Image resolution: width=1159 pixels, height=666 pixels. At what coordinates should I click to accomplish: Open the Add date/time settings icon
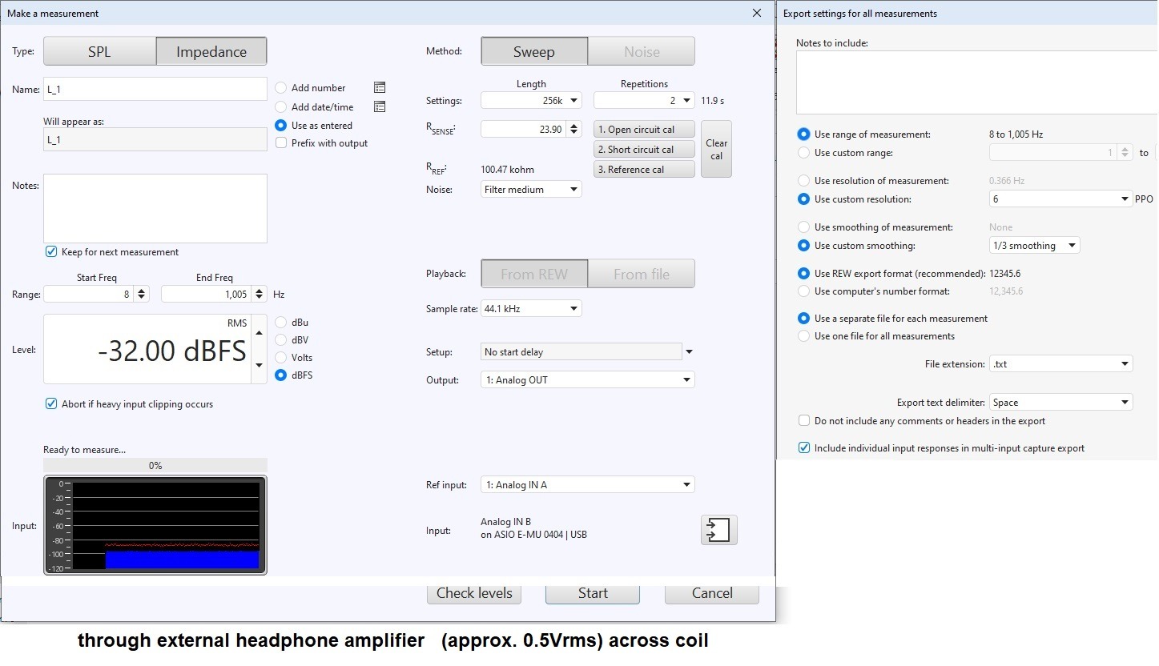(380, 106)
